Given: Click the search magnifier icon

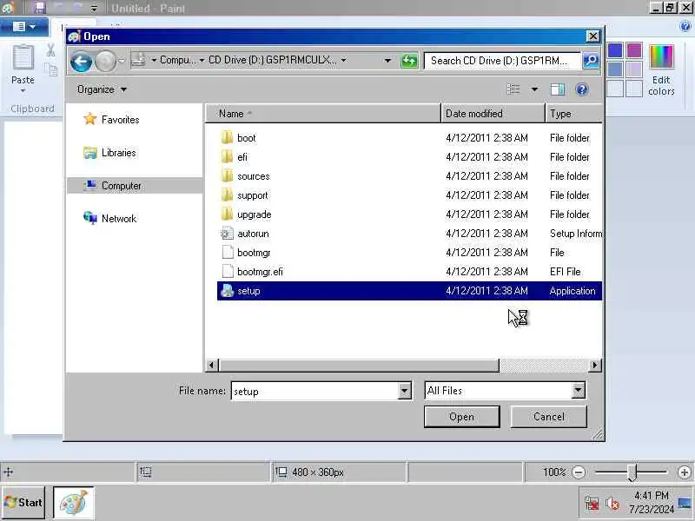Looking at the screenshot, I should 591,61.
